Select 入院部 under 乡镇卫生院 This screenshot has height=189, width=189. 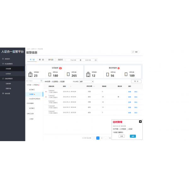(31, 119)
